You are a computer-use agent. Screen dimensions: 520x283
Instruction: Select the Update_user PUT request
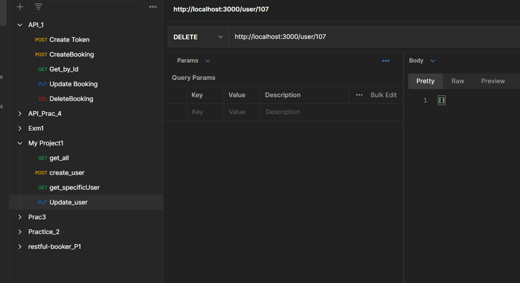86,202
